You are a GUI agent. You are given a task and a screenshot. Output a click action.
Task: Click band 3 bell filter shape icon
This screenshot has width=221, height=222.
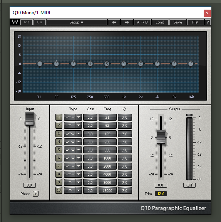click(x=70, y=134)
